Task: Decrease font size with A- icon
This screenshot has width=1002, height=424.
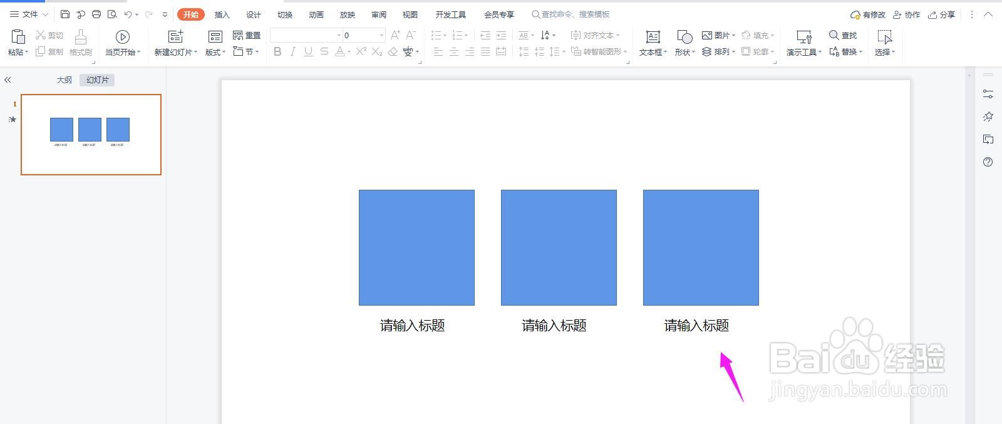Action: point(411,35)
